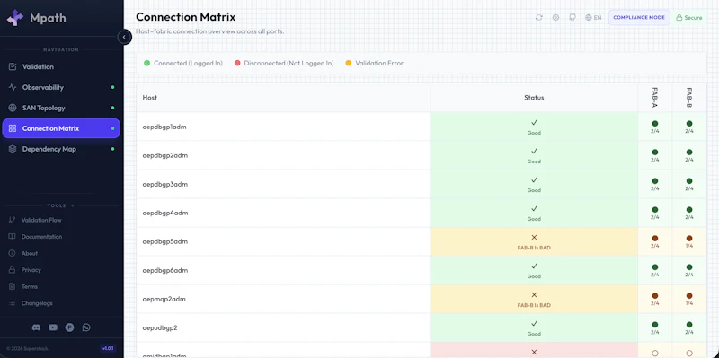Click the Observability pulse icon
This screenshot has width=719, height=358.
click(x=13, y=87)
